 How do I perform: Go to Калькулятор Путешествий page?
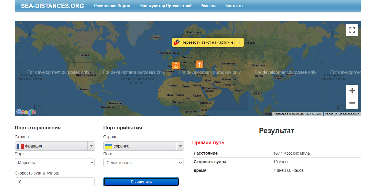pyautogui.click(x=166, y=6)
